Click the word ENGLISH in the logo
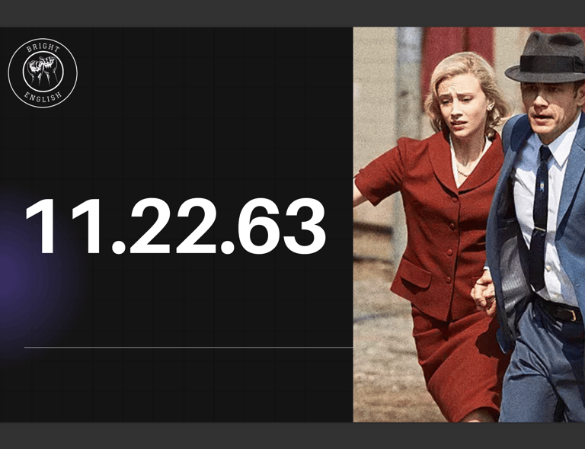 [x=43, y=97]
